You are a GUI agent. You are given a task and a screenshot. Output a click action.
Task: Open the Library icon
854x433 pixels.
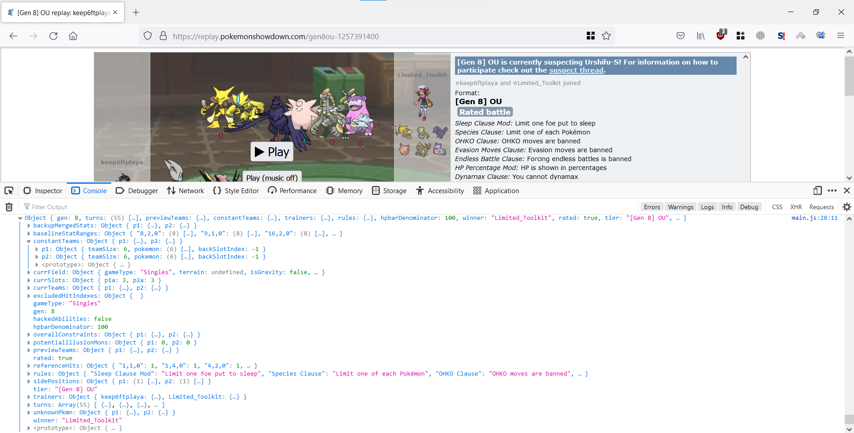701,36
